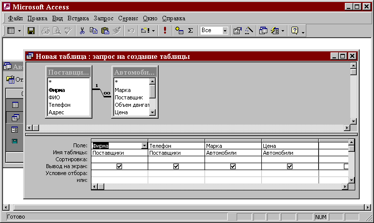Viewport: 374px width, 223px height.
Task: Click the Copy toolbar icon
Action: click(x=93, y=31)
